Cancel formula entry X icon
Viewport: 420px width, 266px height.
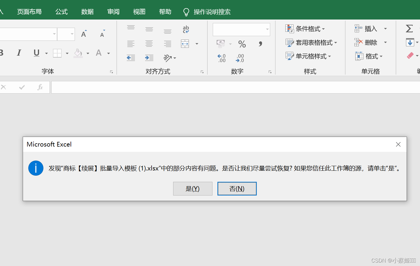3,87
